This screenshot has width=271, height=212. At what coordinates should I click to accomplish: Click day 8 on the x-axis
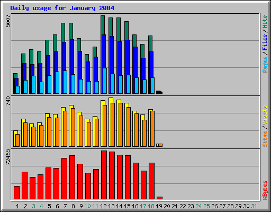[73, 206]
